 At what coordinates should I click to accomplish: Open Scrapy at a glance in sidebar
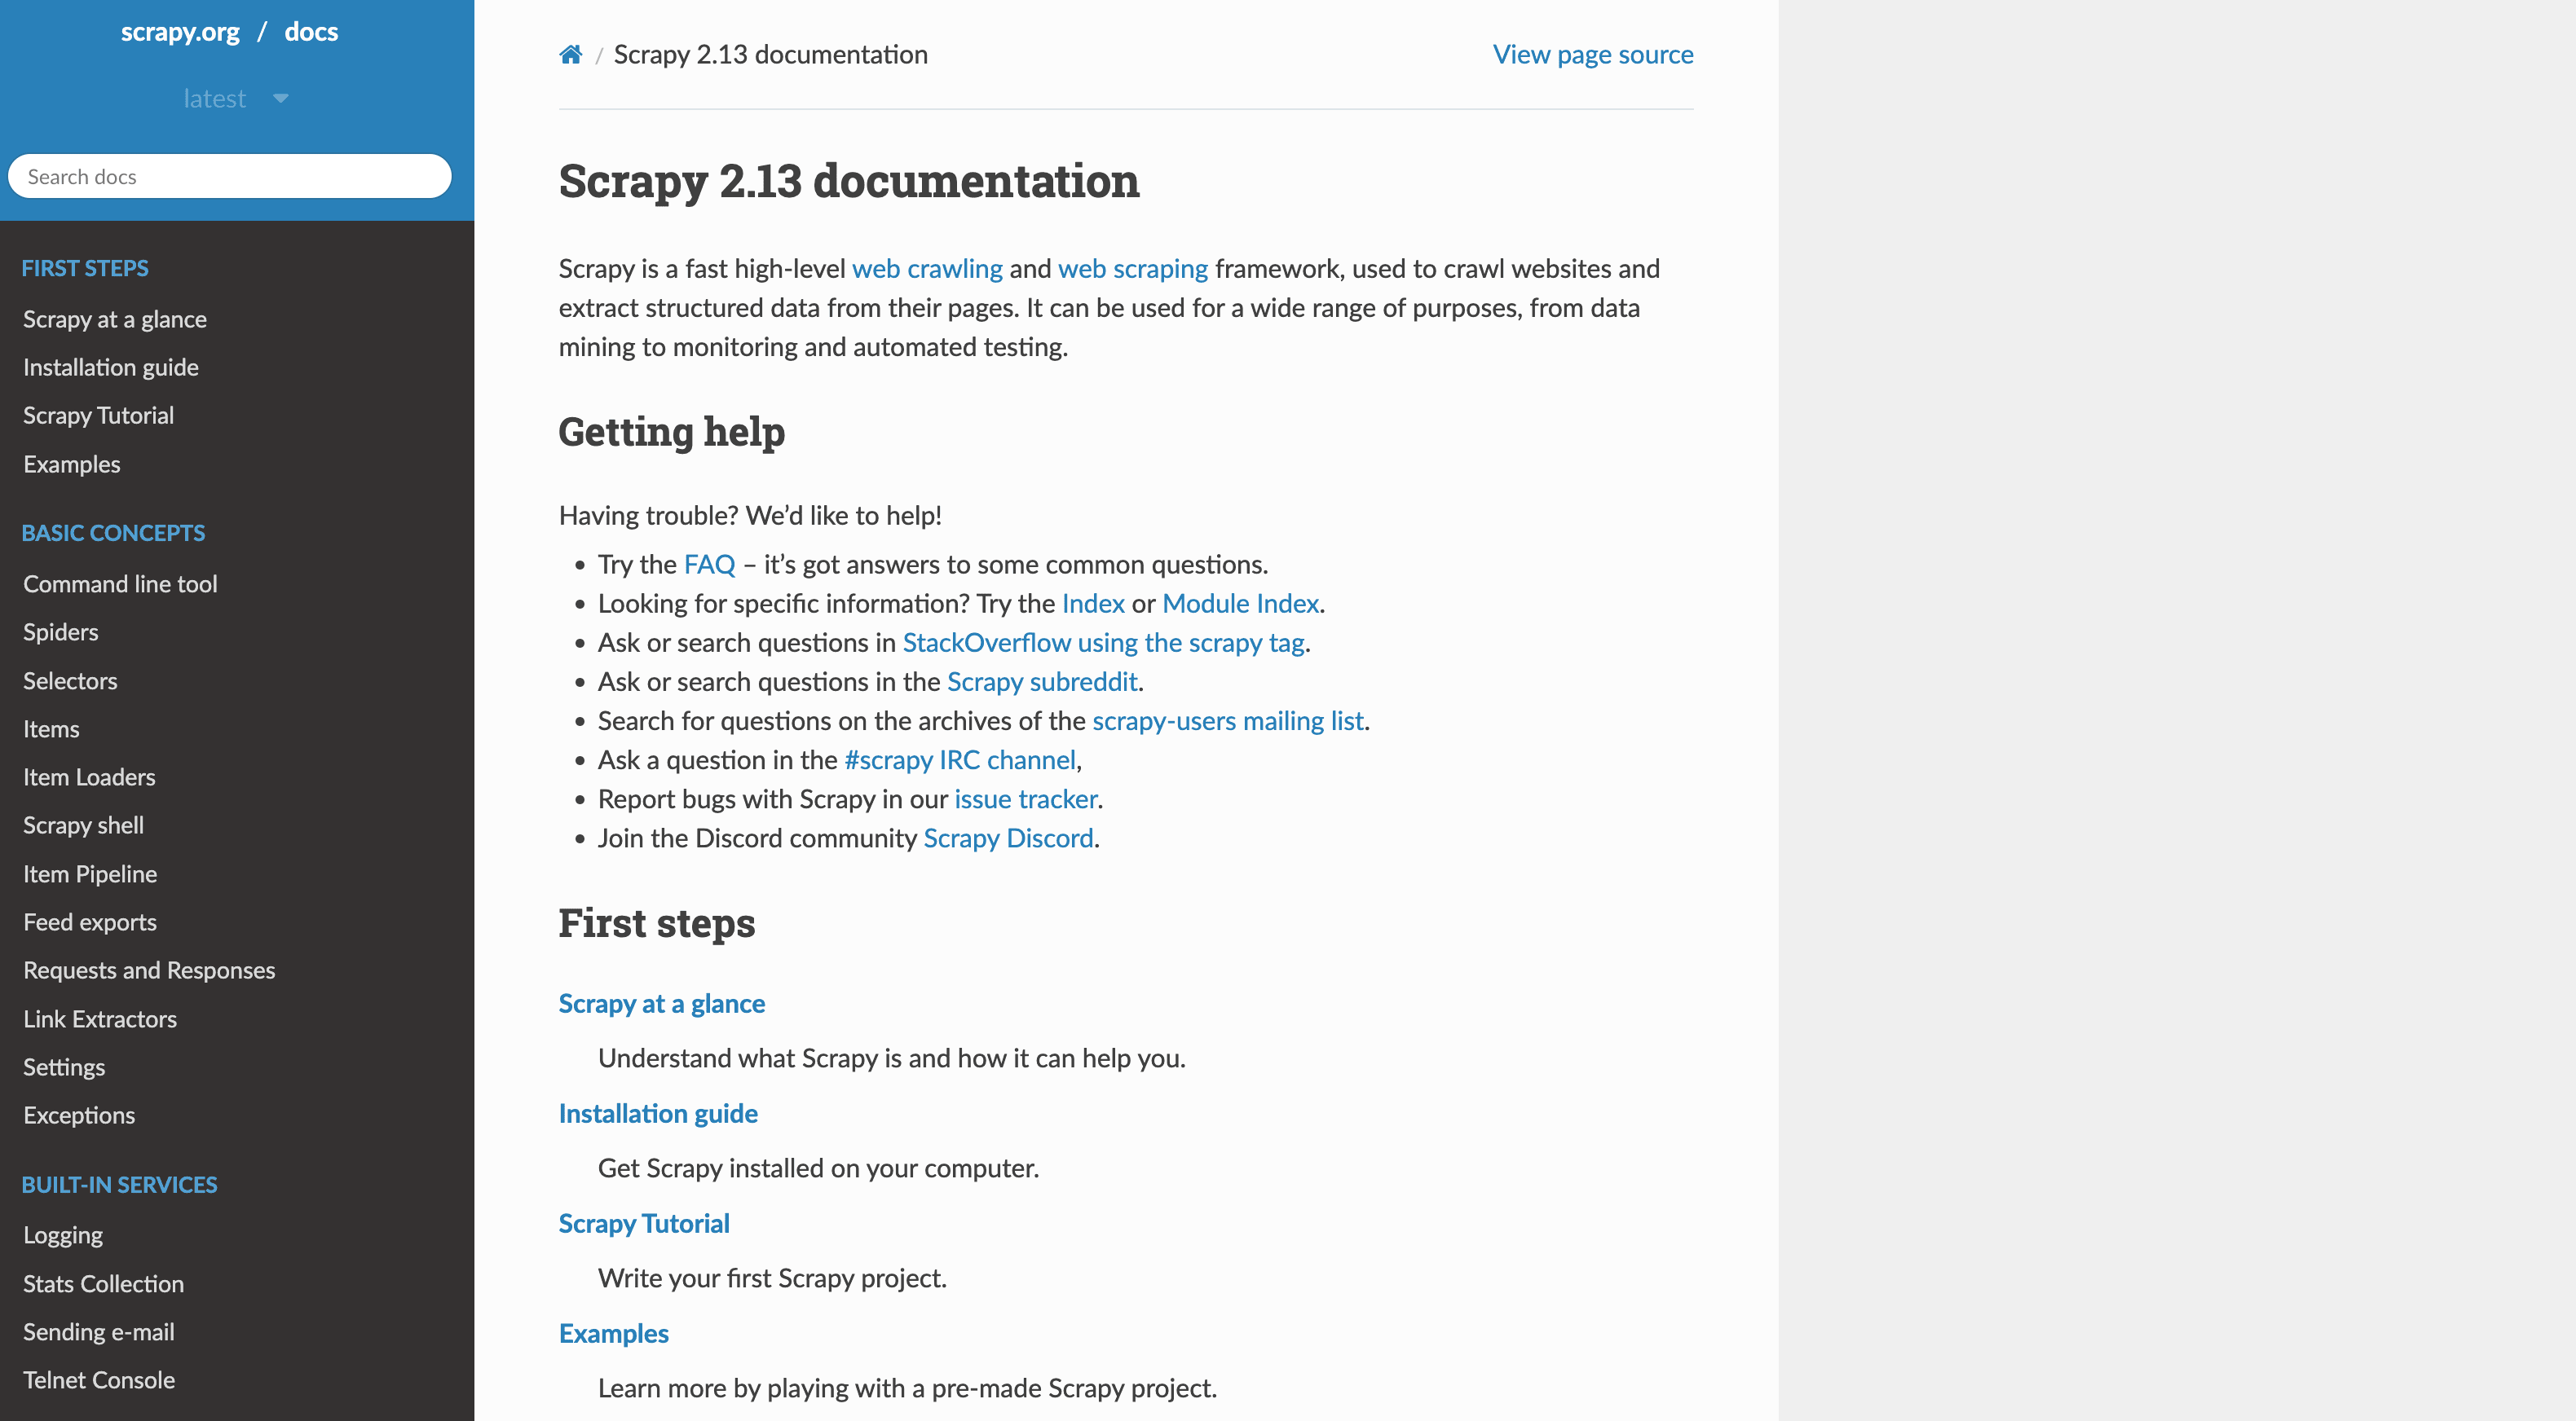pyautogui.click(x=115, y=319)
